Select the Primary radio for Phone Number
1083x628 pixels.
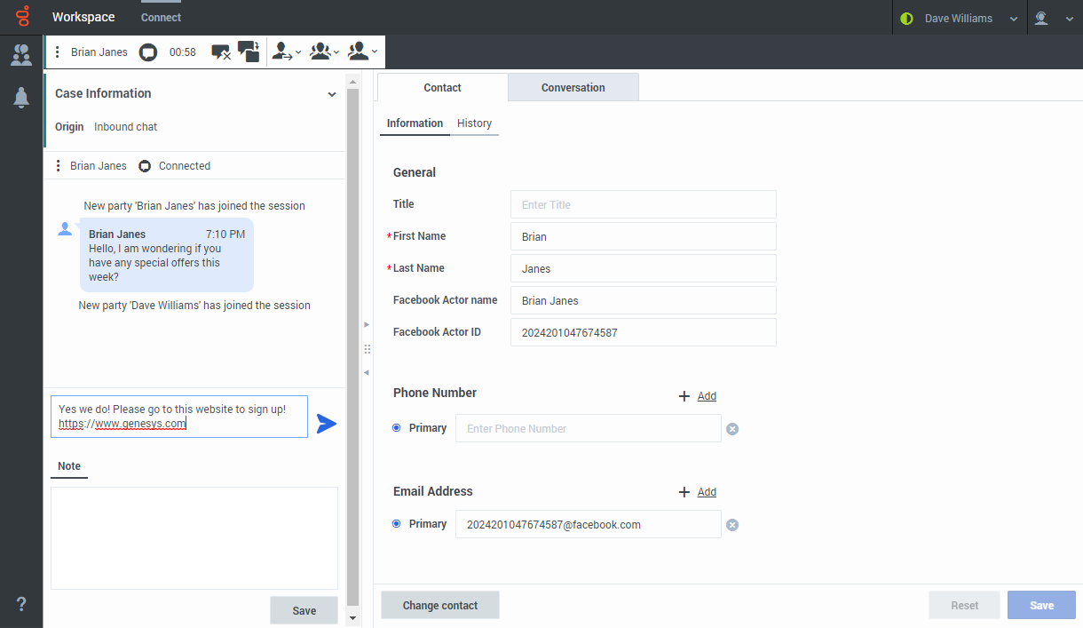pyautogui.click(x=397, y=428)
